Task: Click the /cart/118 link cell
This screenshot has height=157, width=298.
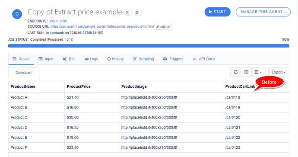Action: click(256, 97)
